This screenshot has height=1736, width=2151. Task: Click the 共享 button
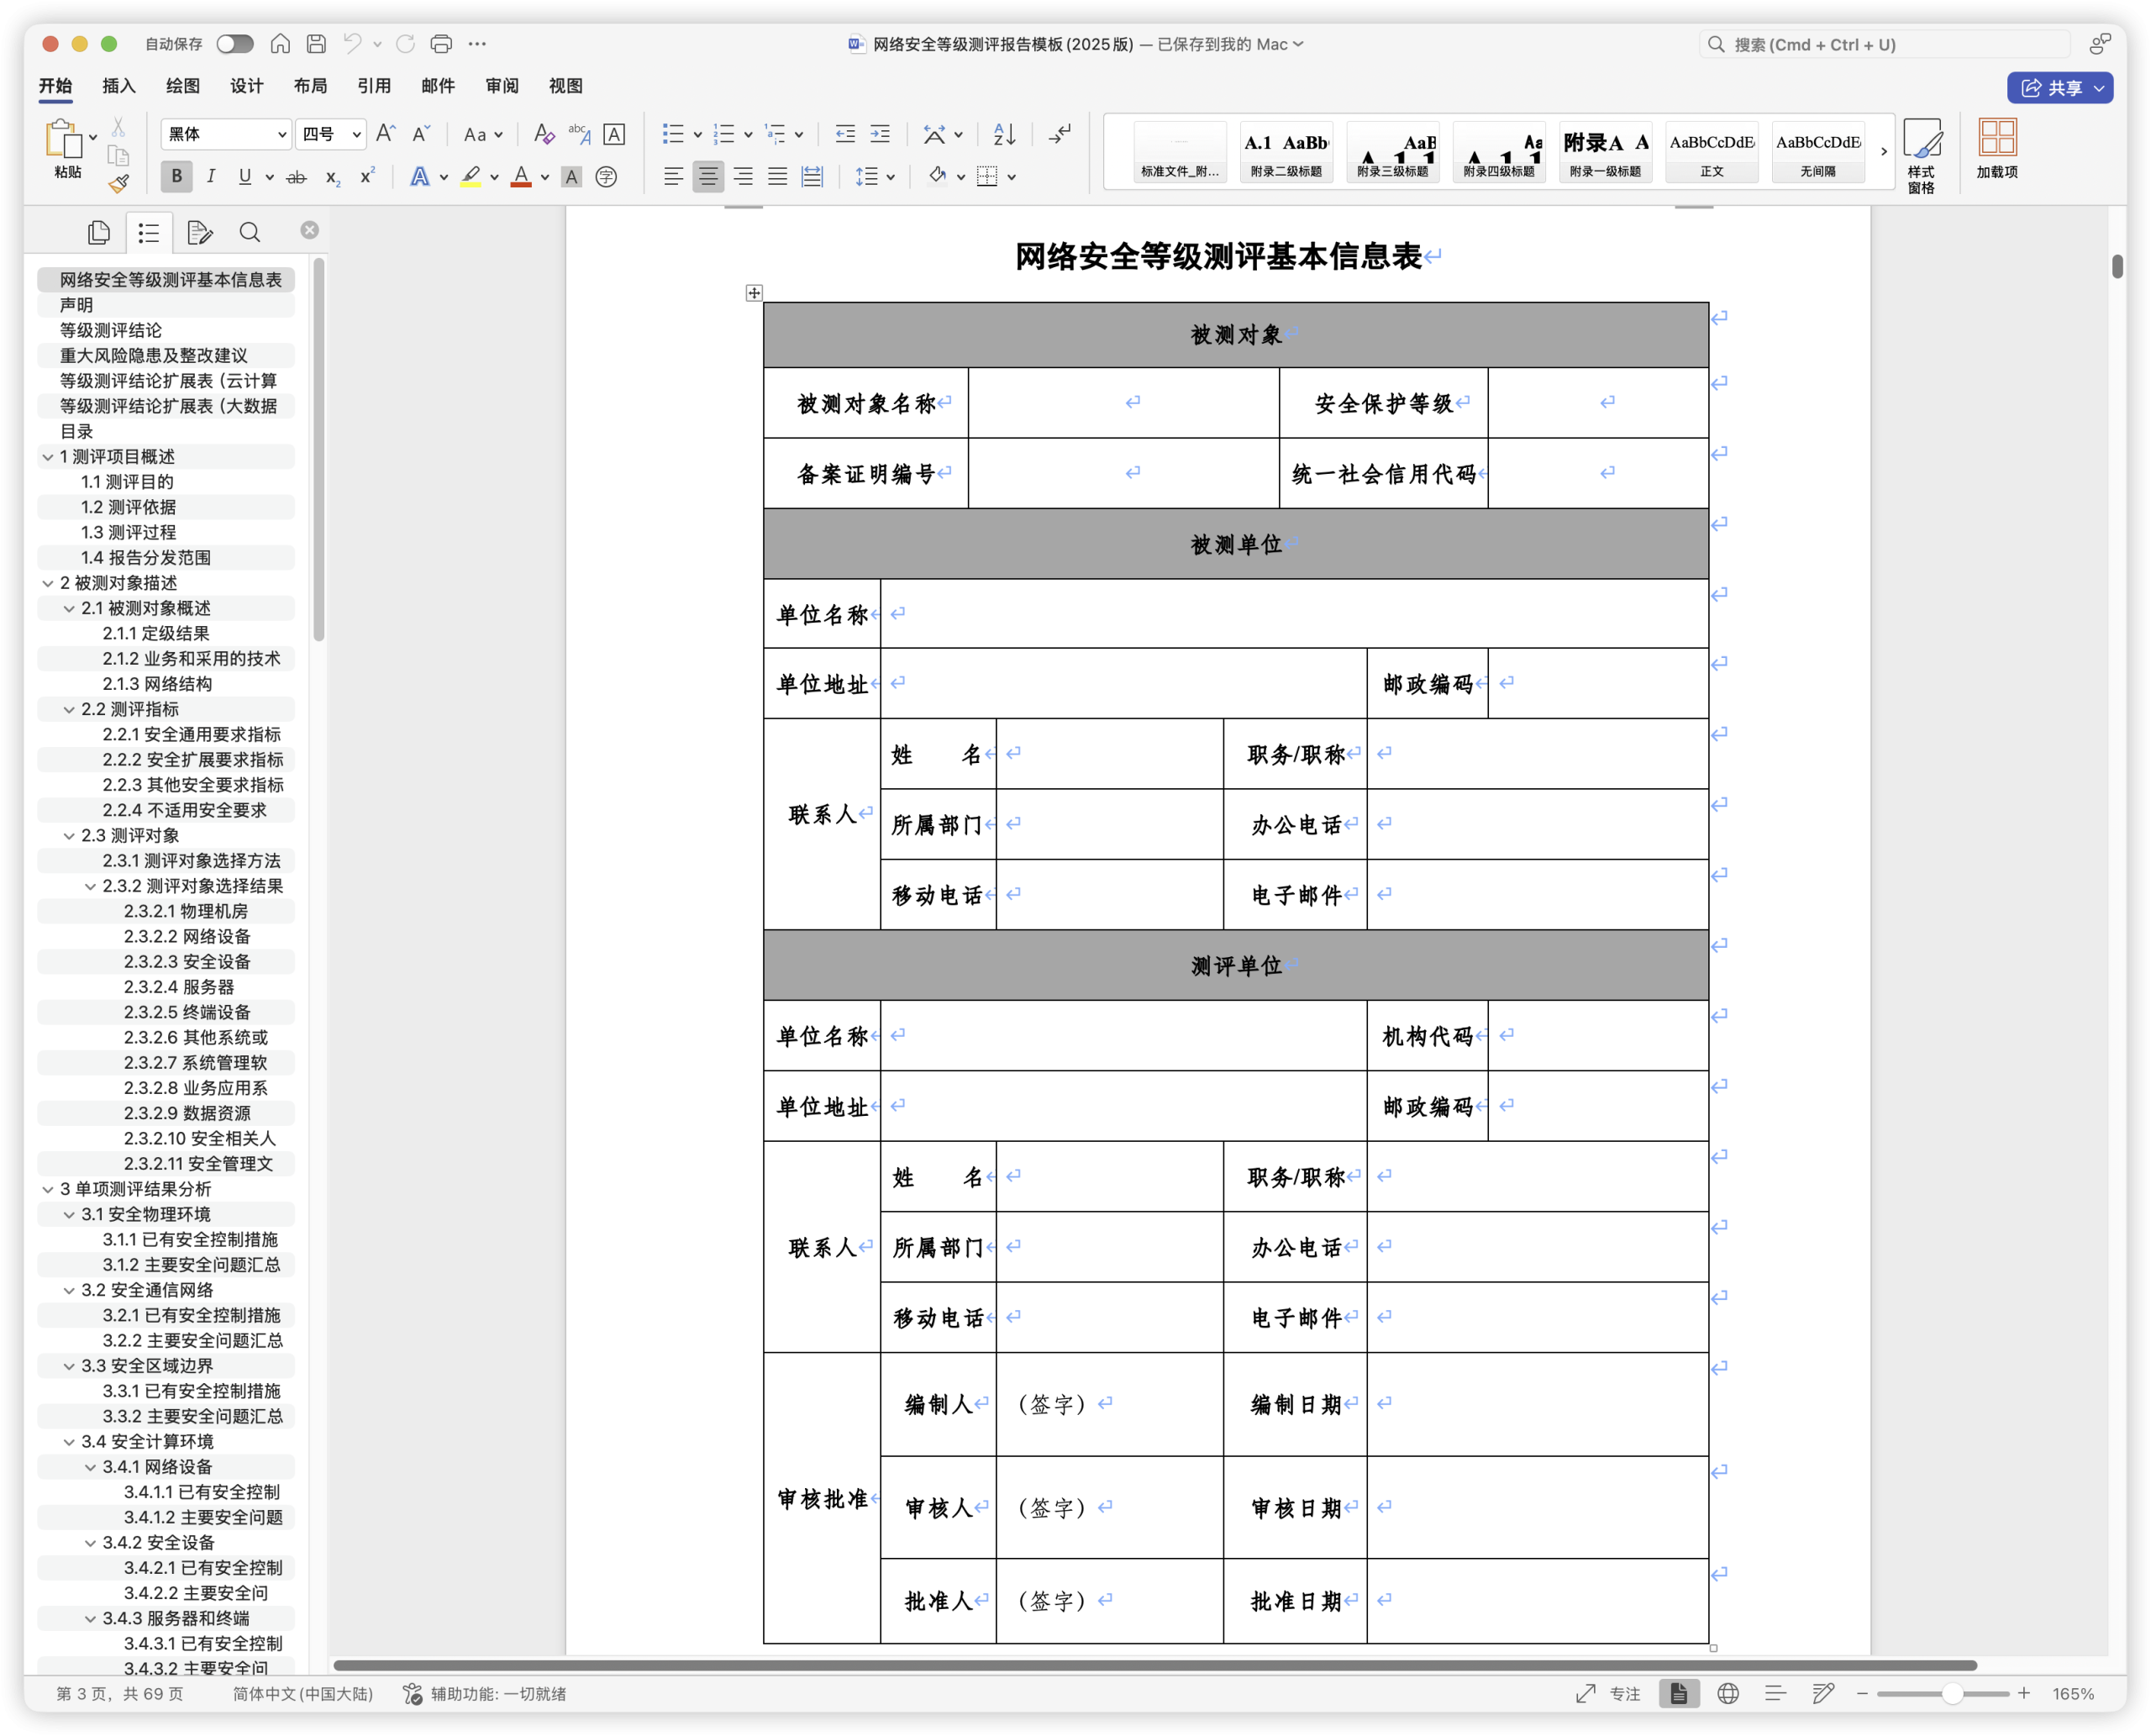point(2059,88)
